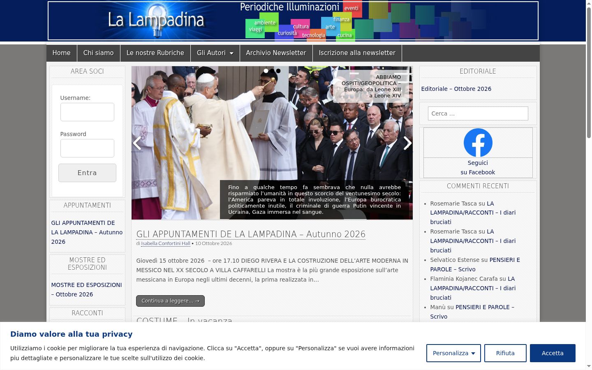Focus the Password input field
This screenshot has height=370, width=592.
[87, 148]
